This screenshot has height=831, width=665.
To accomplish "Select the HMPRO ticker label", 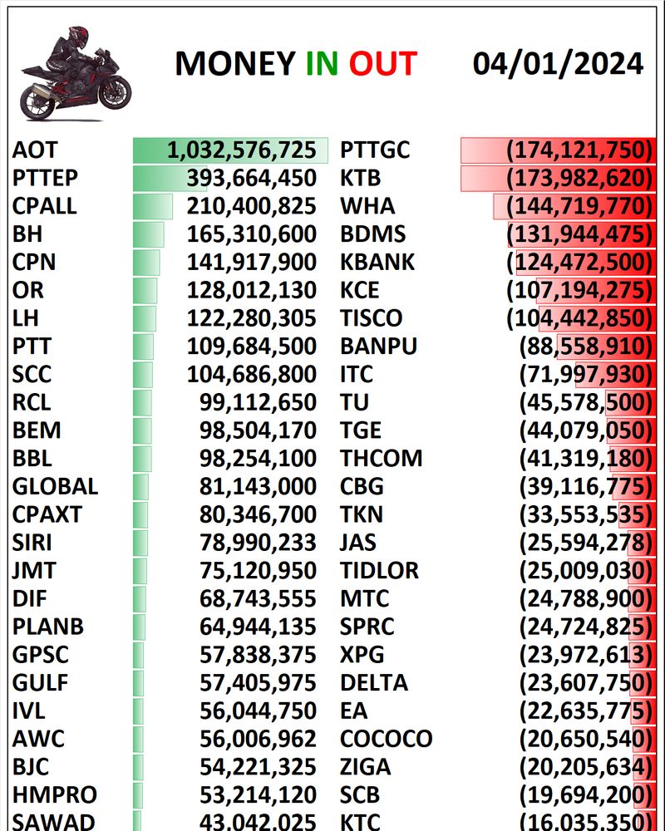I will point(54,795).
